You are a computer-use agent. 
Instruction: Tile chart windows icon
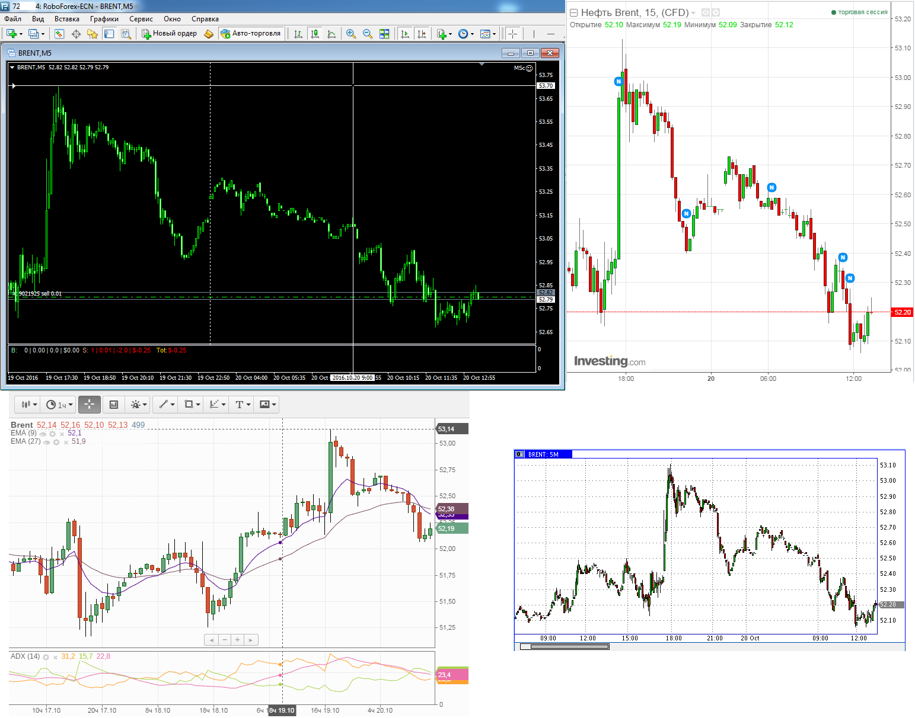point(384,34)
